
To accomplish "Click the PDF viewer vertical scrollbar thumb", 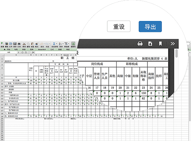I will [x=176, y=53].
